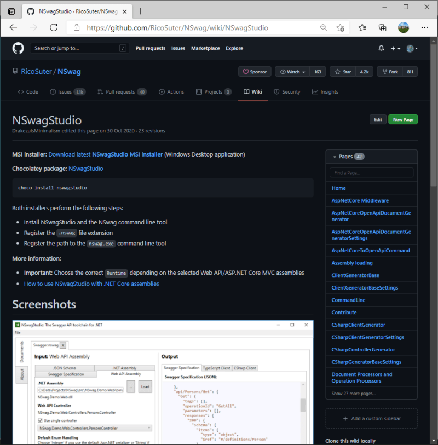Create a New Page in the wiki
The image size is (438, 445).
coord(403,119)
